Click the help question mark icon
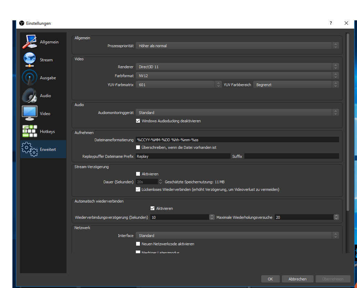This screenshot has width=357, height=288. pyautogui.click(x=331, y=23)
